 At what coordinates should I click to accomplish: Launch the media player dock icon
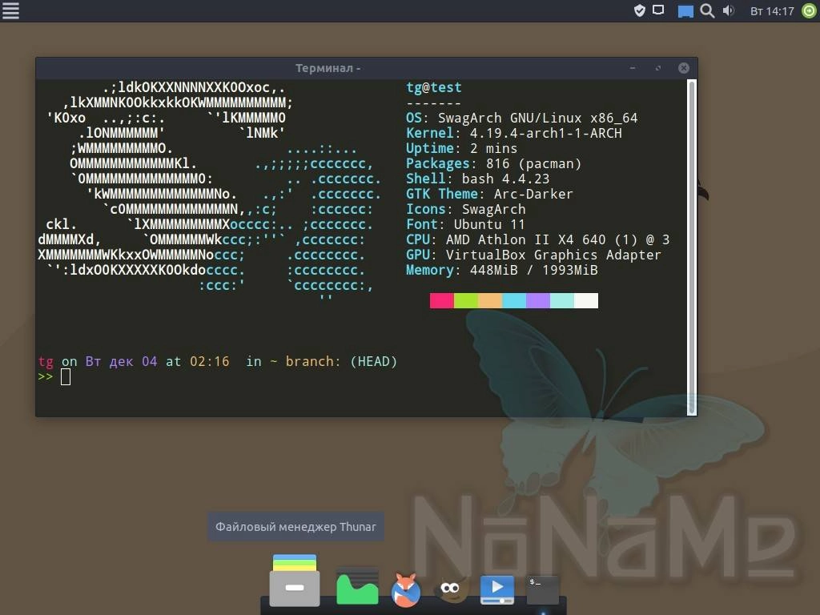[x=496, y=589]
